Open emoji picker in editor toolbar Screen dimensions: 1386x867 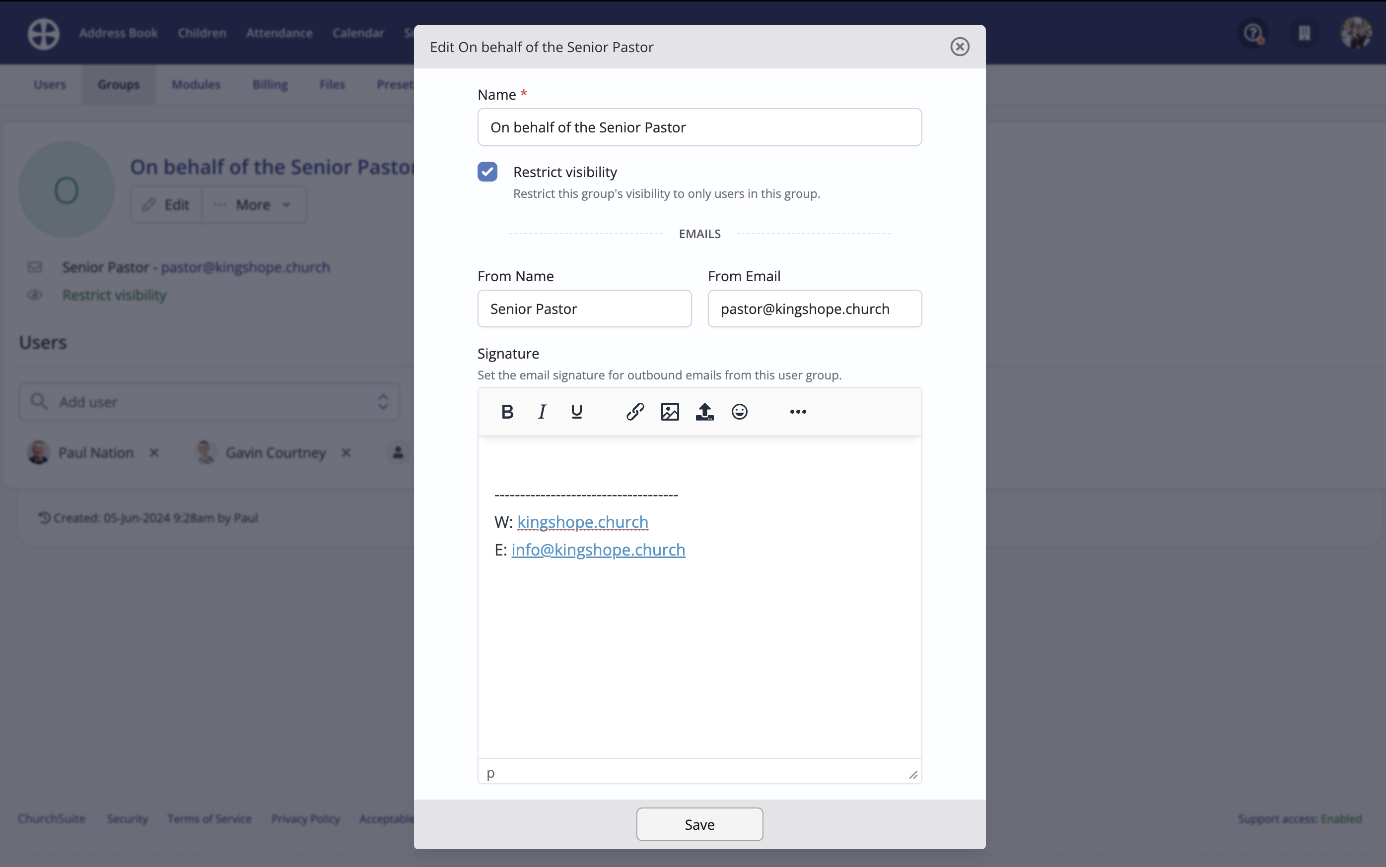coord(740,412)
